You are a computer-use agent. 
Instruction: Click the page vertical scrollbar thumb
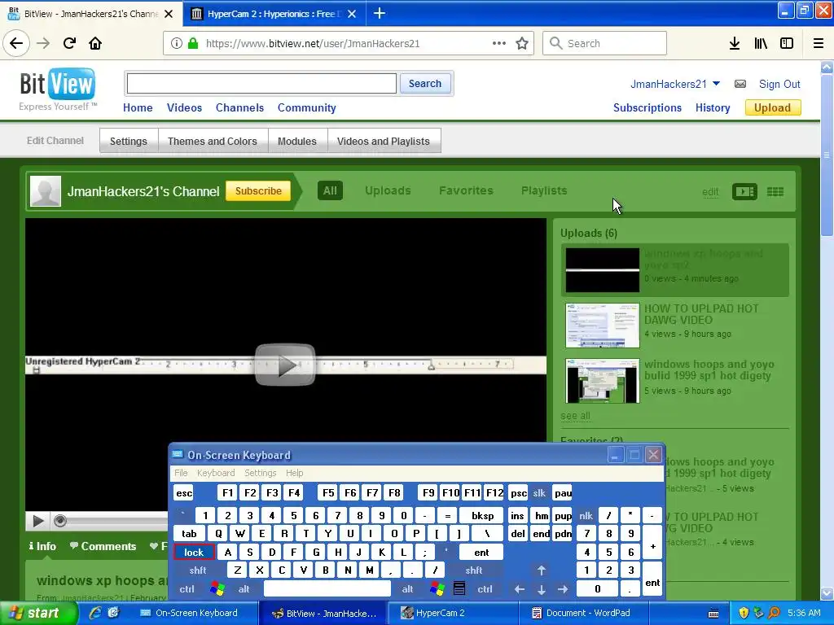click(x=827, y=154)
